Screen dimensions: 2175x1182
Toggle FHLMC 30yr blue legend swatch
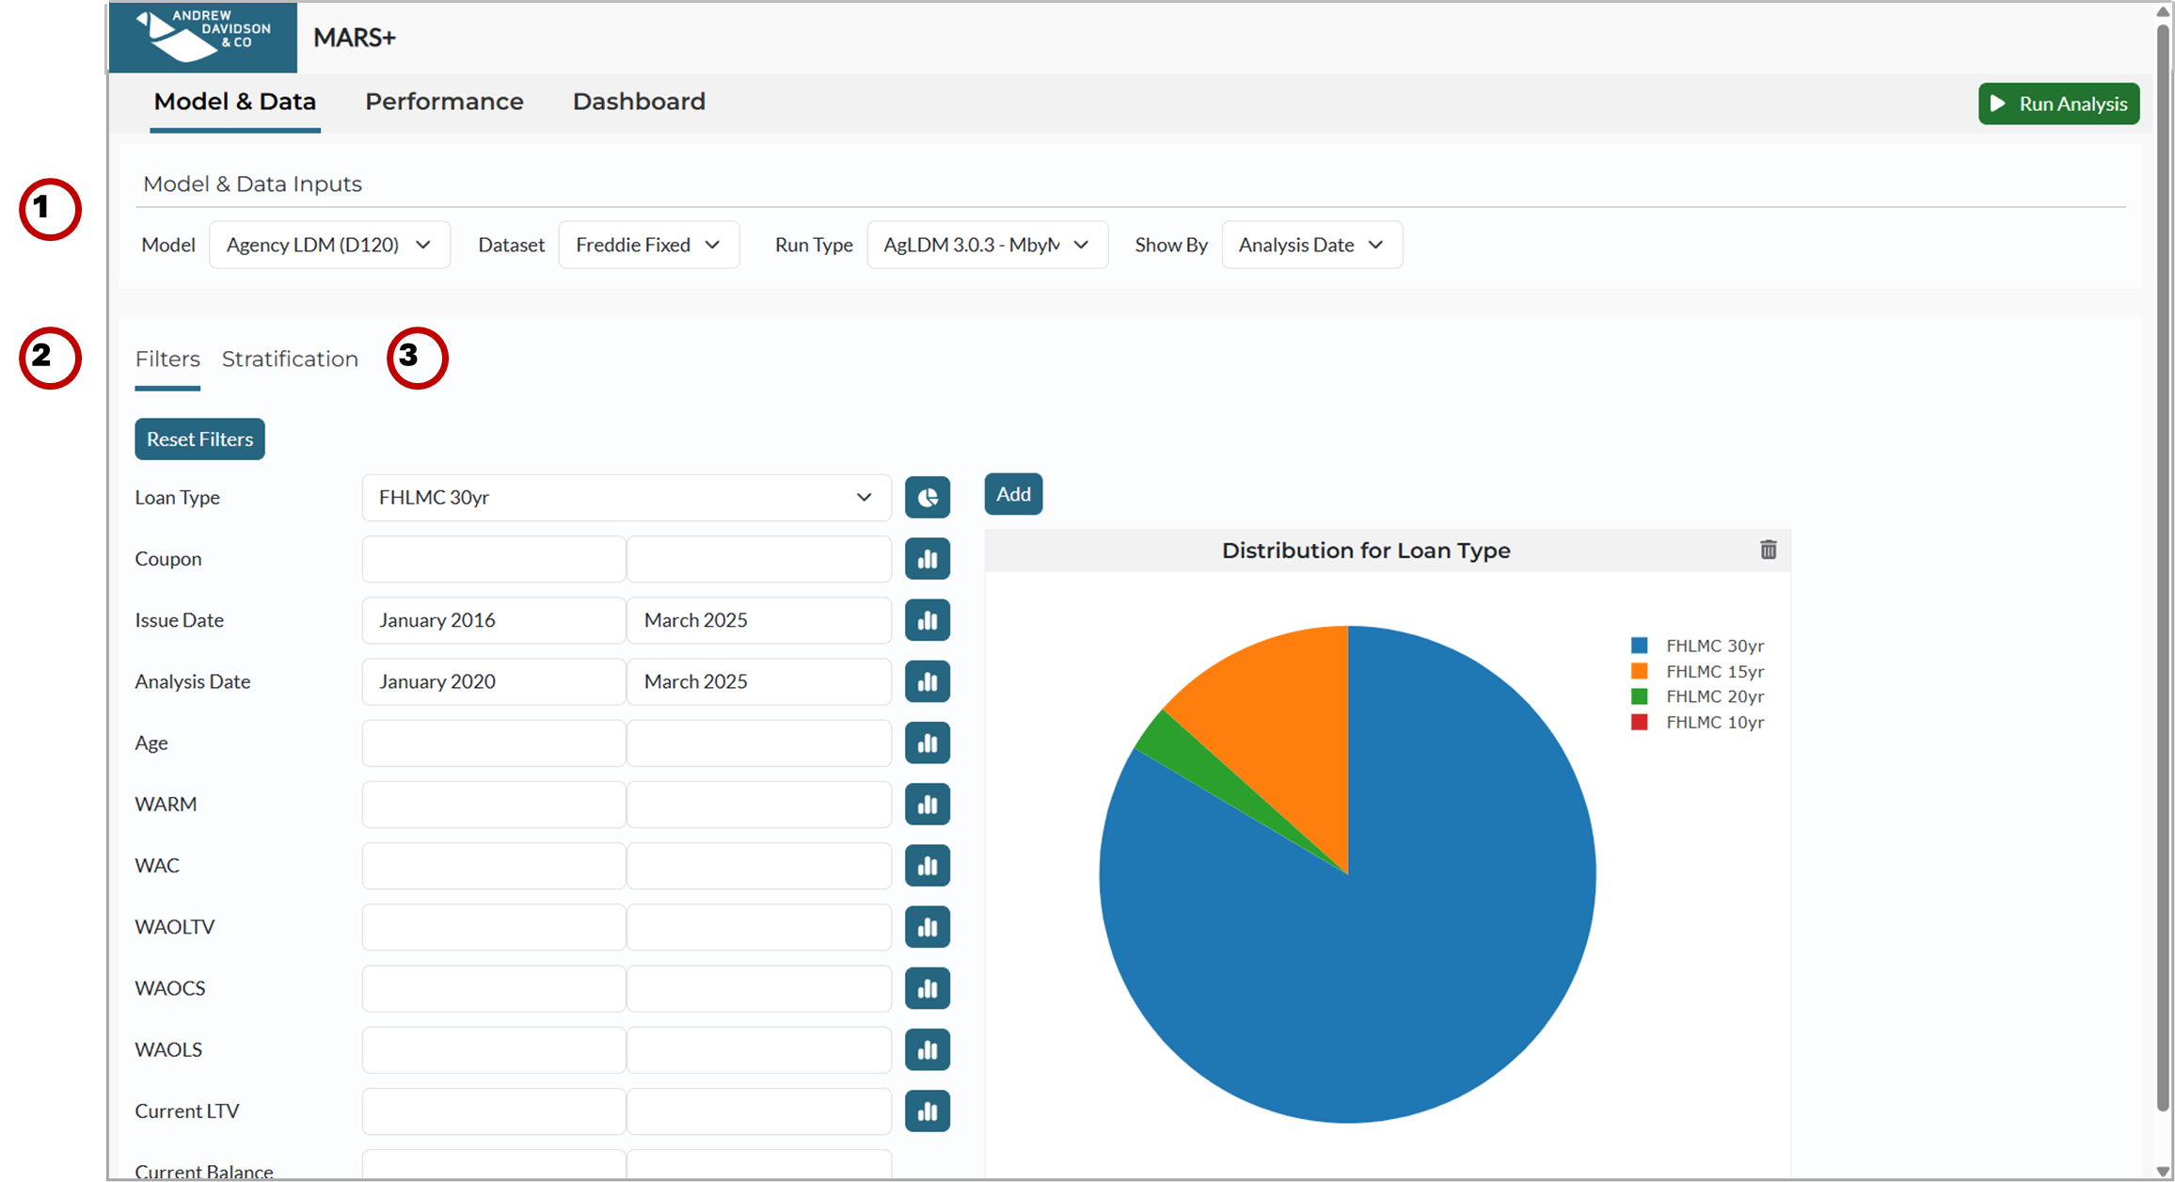point(1639,646)
